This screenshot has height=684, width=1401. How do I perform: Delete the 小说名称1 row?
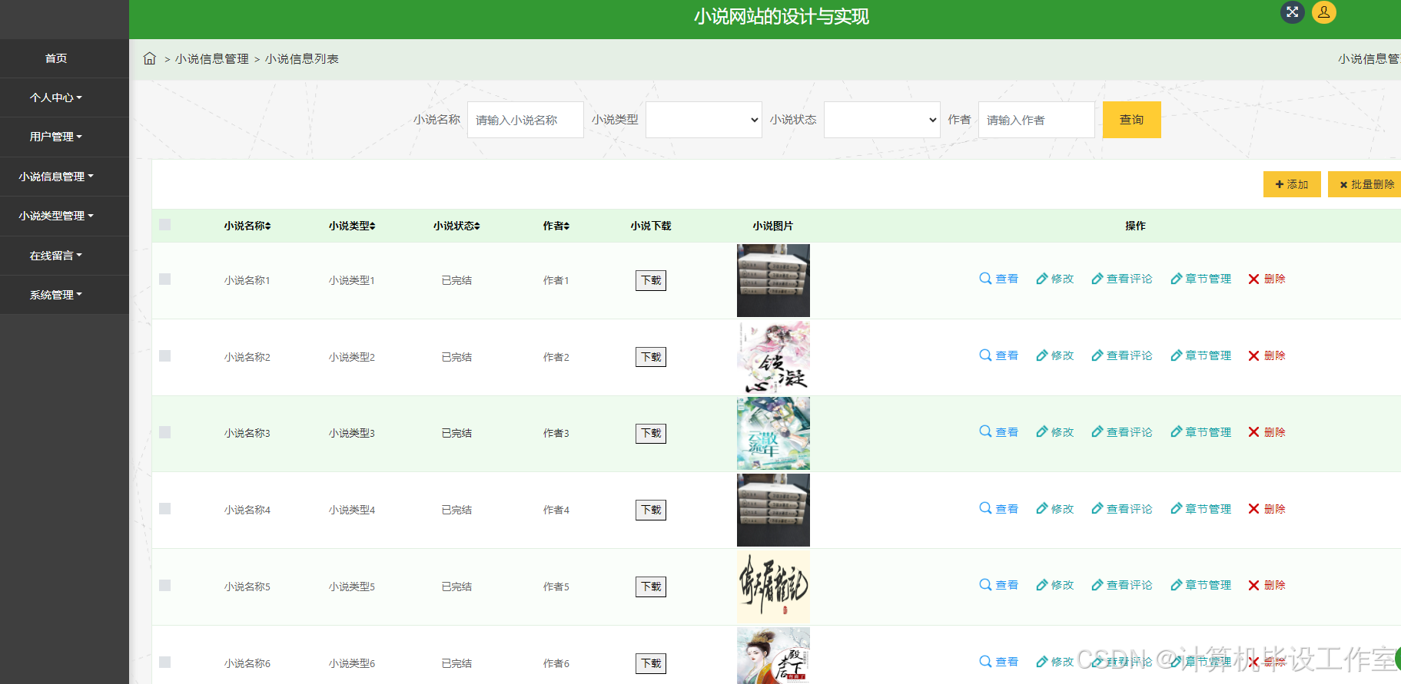point(1267,279)
